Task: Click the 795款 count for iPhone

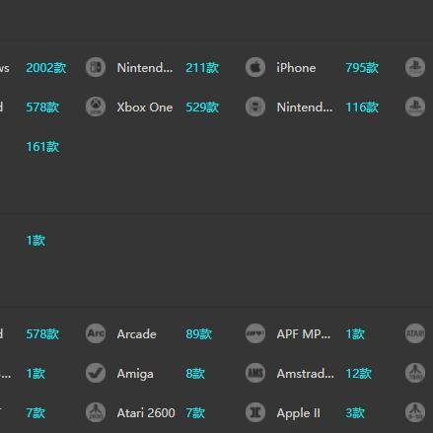Action: point(362,68)
